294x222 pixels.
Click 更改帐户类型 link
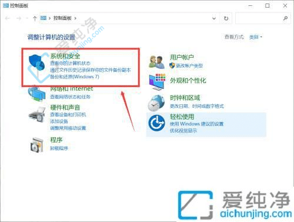coord(189,66)
